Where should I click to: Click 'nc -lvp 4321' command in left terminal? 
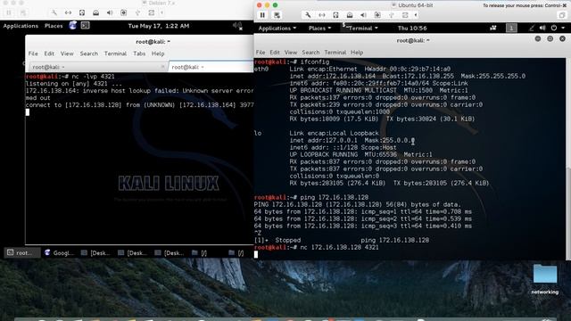pos(93,77)
